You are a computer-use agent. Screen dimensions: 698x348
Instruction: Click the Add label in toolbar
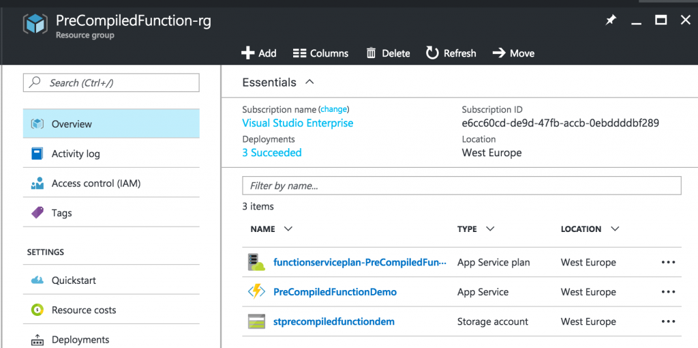pos(267,53)
